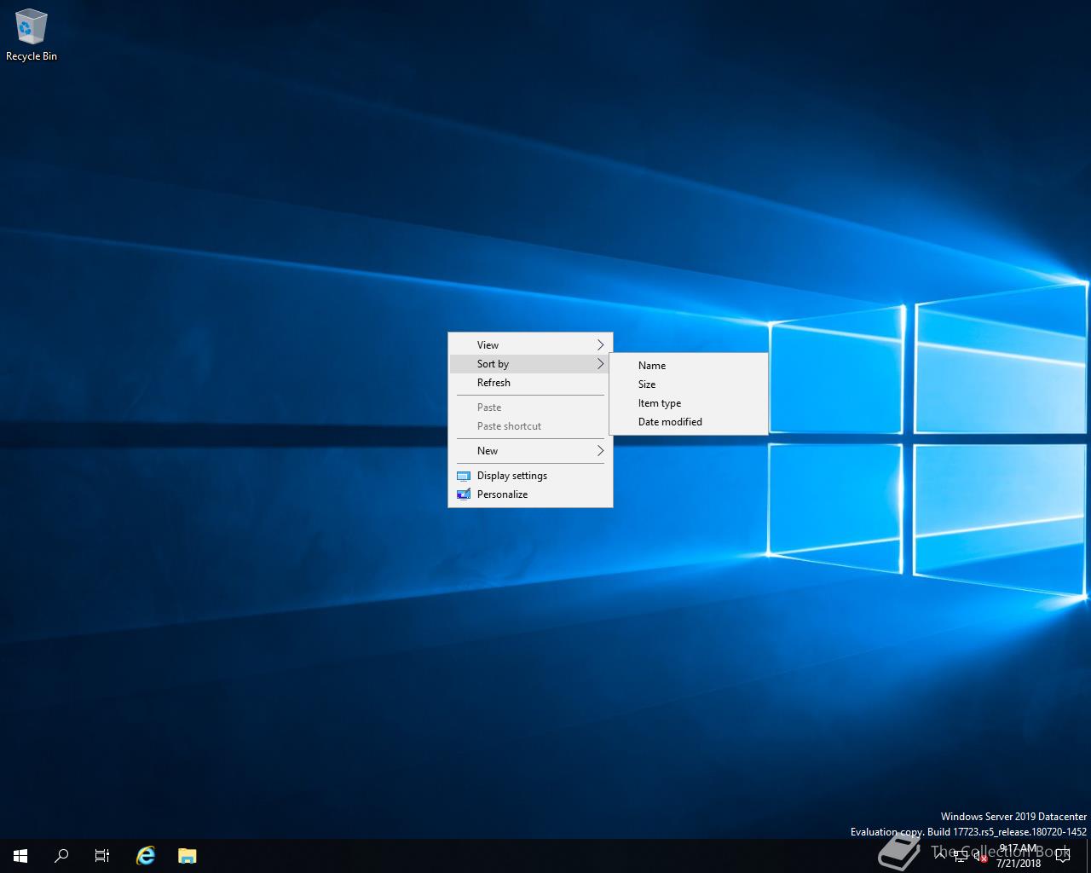Image resolution: width=1091 pixels, height=873 pixels.
Task: Select Refresh in context menu
Action: click(530, 383)
